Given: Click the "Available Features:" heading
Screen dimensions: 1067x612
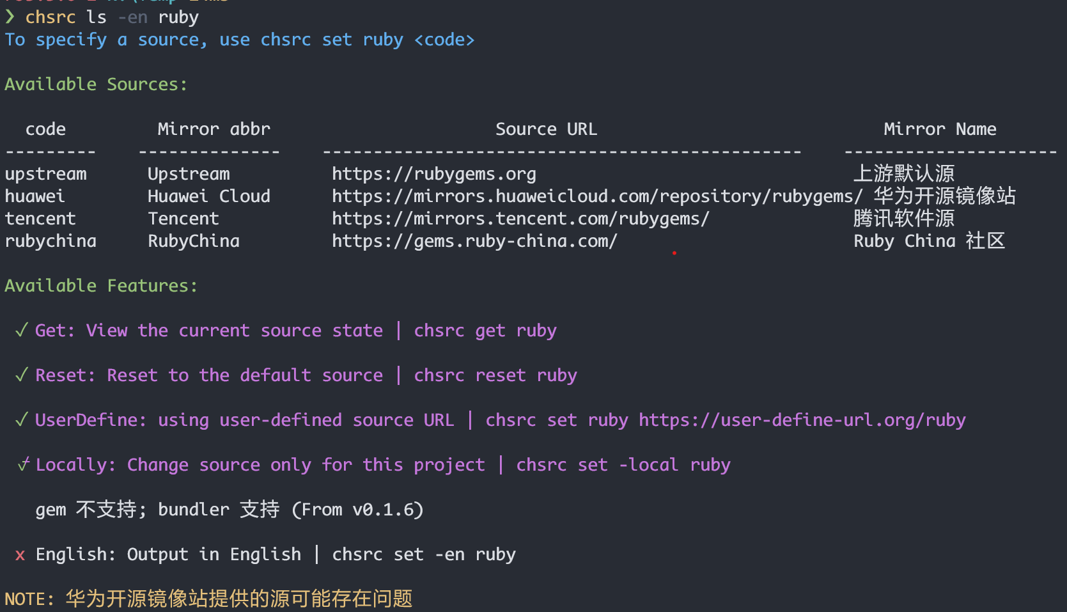Looking at the screenshot, I should pos(101,286).
